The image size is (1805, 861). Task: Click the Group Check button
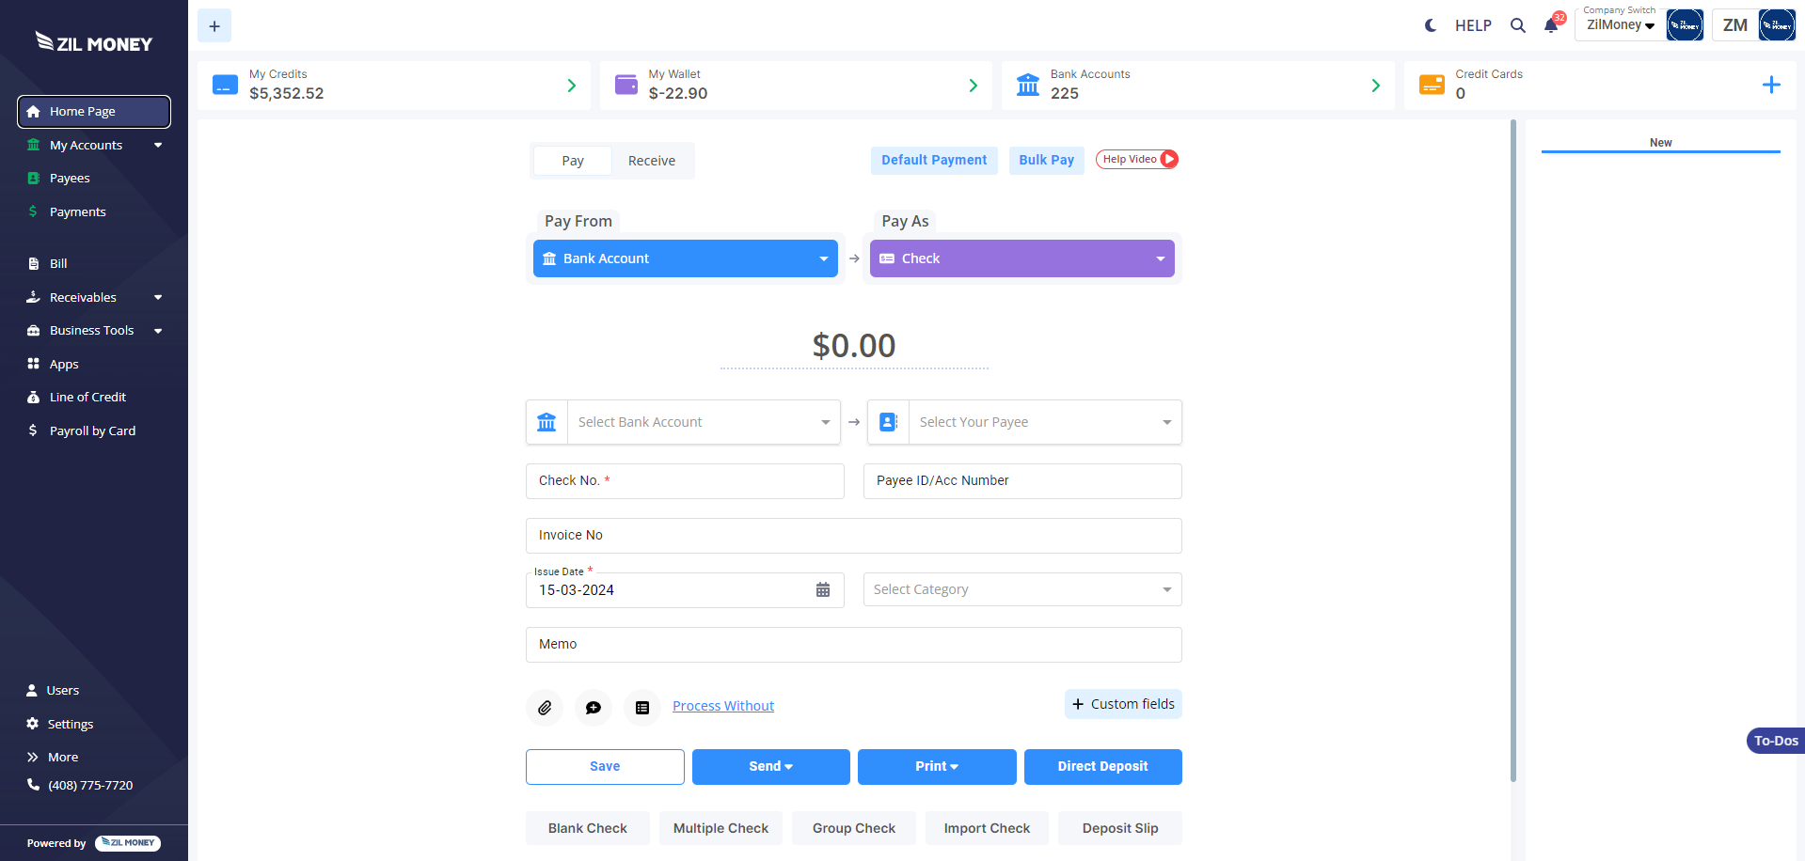tap(854, 828)
